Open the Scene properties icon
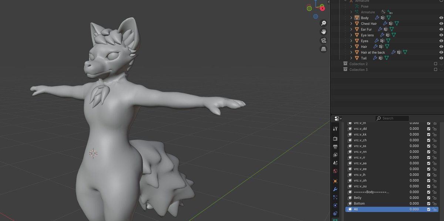The width and height of the screenshot is (444, 221). point(335,163)
